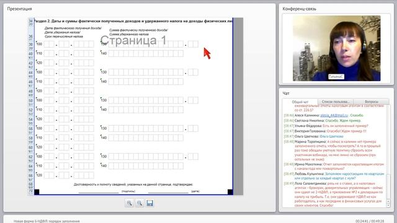Click the field 120 date boxes in row 42
This screenshot has height=223, width=397.
(69, 63)
